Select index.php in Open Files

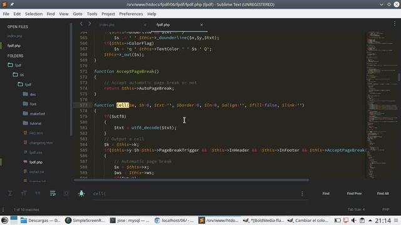pos(14,36)
